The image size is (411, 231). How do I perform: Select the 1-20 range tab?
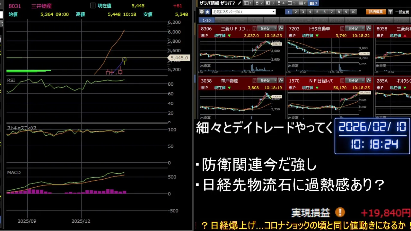point(206,20)
